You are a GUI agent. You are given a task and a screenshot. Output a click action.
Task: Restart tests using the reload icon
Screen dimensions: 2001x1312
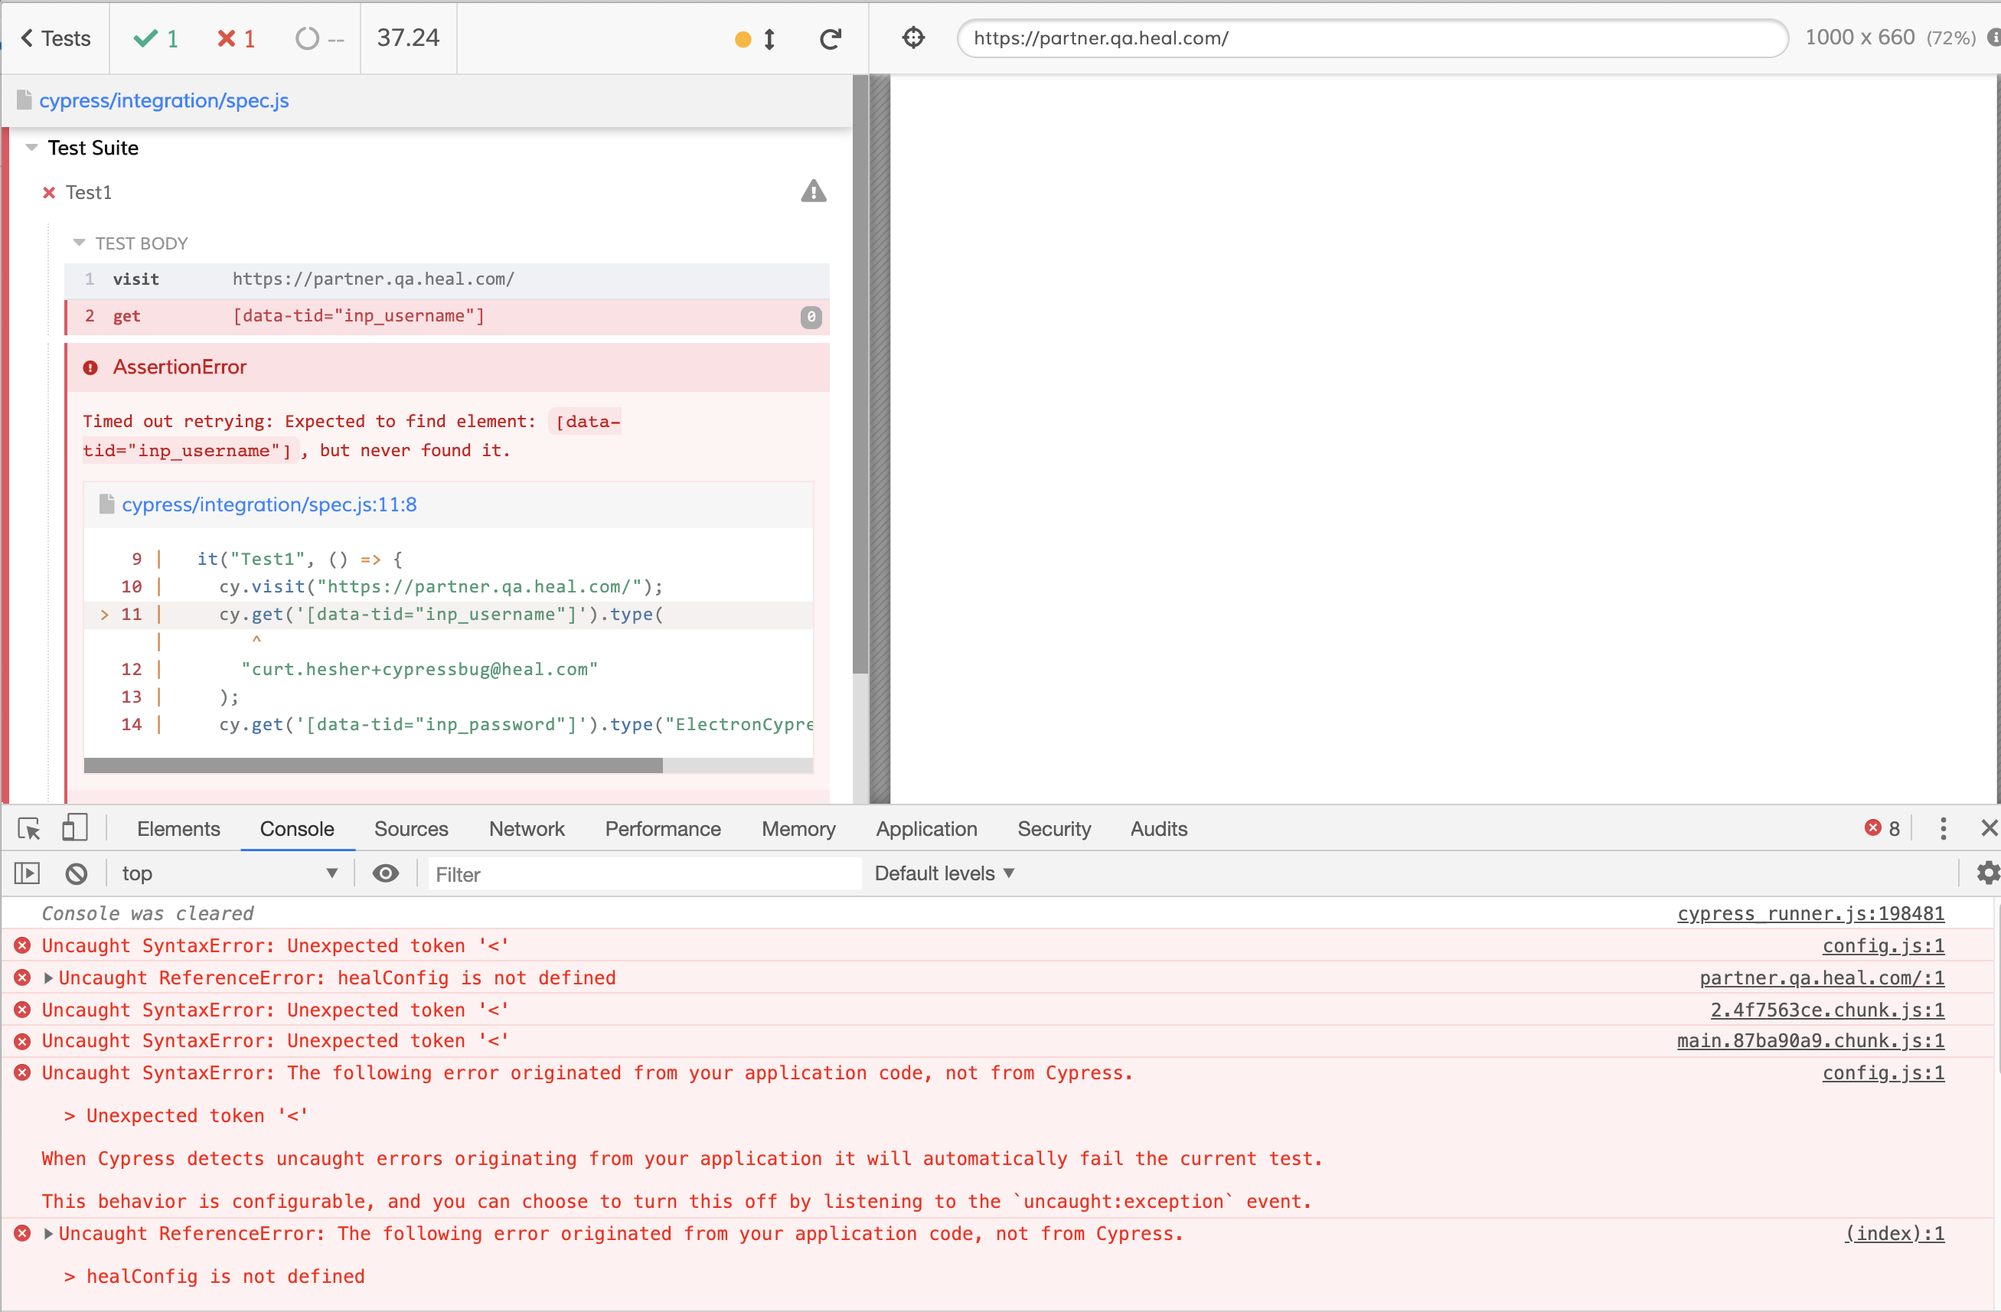pos(831,38)
